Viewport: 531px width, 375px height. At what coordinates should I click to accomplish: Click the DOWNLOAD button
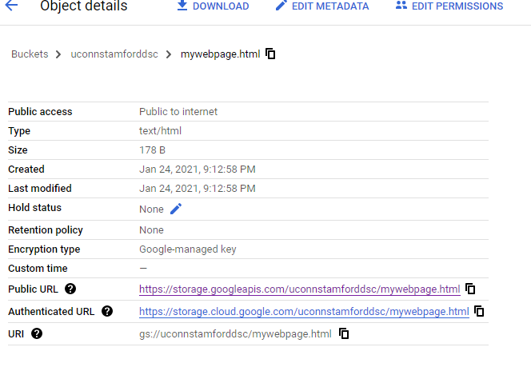(213, 6)
